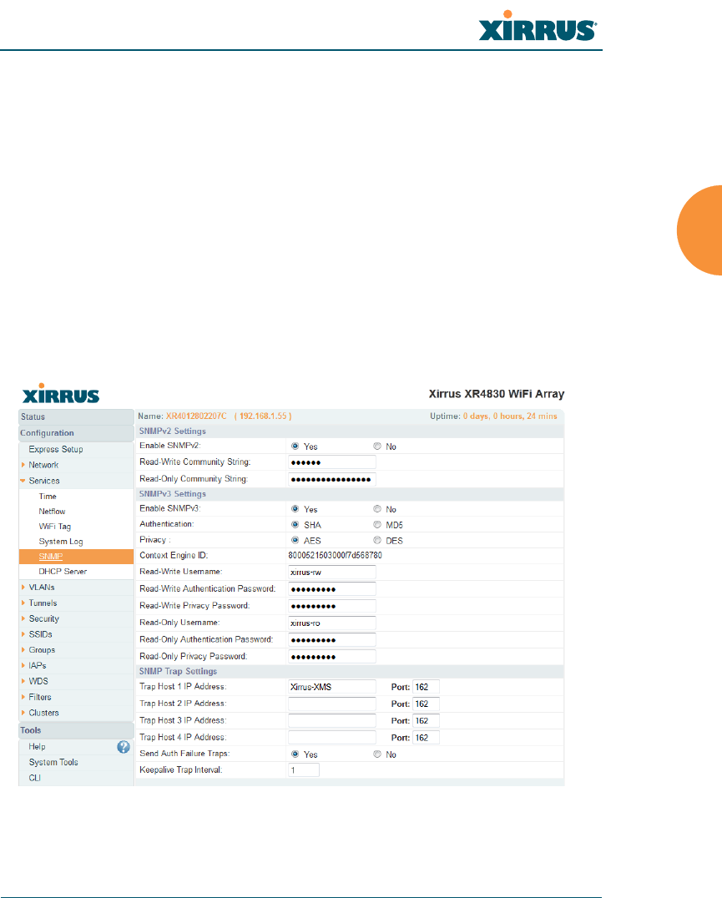Click the Xirrus XR4830 WiFi Array title

497,394
